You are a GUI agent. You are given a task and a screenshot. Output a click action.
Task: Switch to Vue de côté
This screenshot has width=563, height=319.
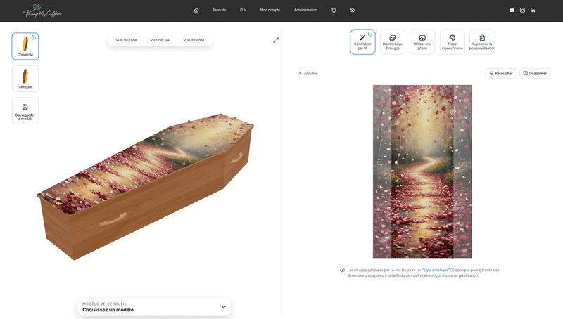(x=194, y=40)
